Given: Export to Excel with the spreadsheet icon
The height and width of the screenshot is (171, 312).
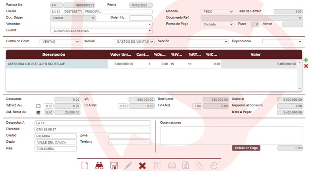Looking at the screenshot, I should pyautogui.click(x=185, y=165).
